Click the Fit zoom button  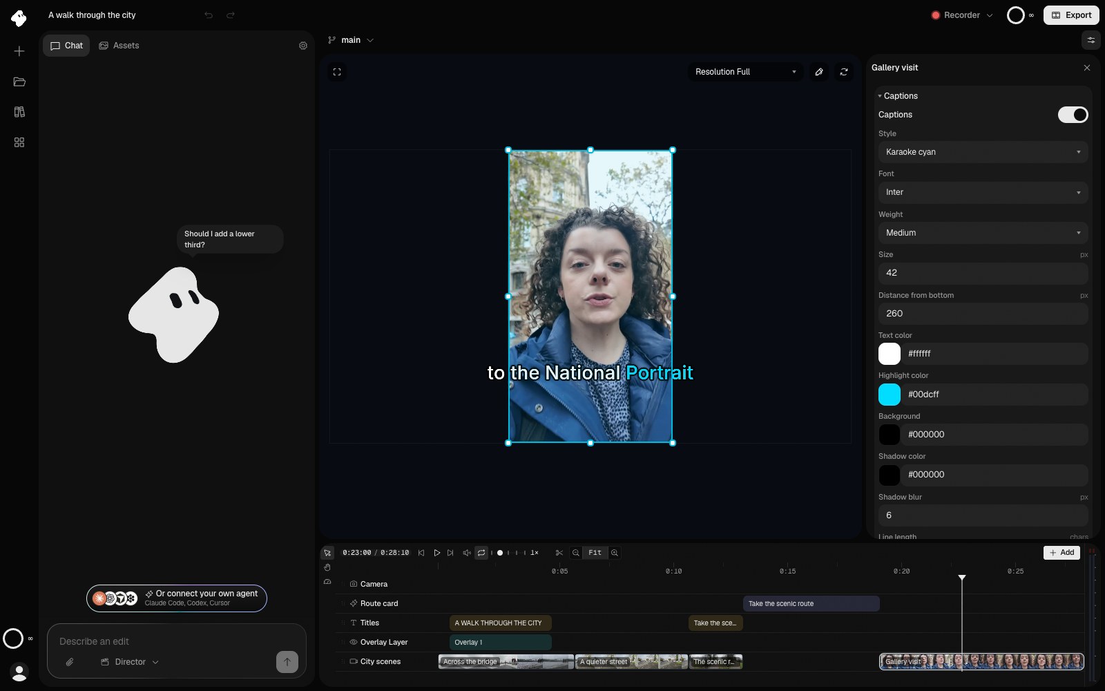tap(595, 553)
